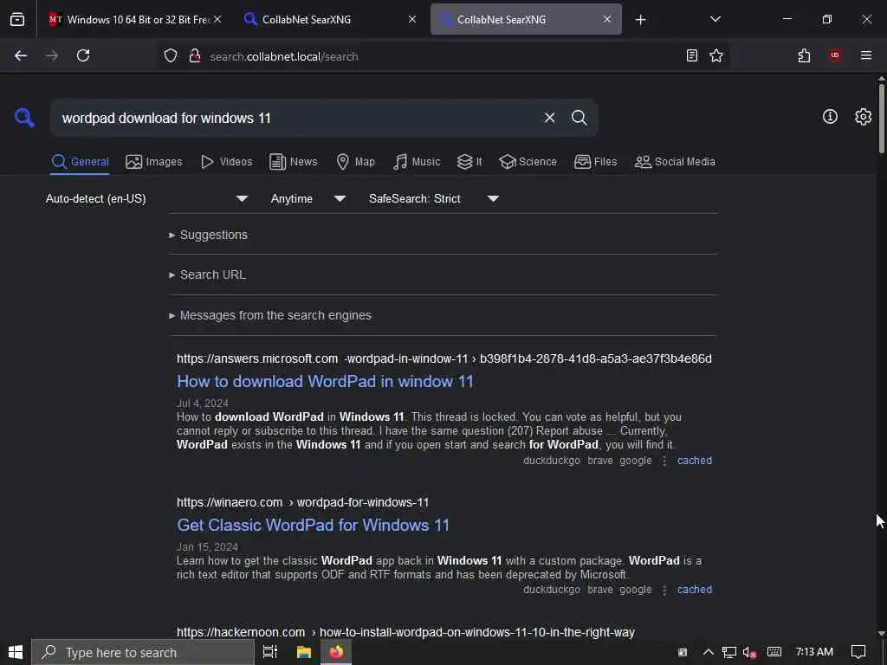The image size is (887, 665).
Task: Click the winaero.com result URL
Action: 302,502
